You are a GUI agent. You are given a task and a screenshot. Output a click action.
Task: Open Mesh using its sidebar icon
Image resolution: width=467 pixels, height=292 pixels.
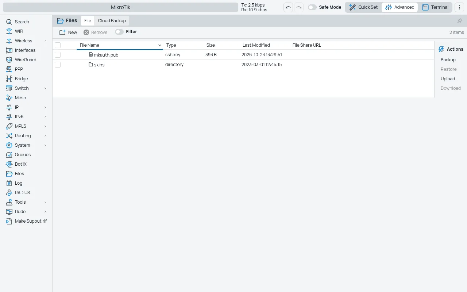pos(9,98)
